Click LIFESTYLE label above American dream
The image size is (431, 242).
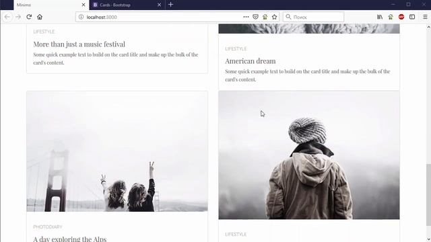[236, 49]
